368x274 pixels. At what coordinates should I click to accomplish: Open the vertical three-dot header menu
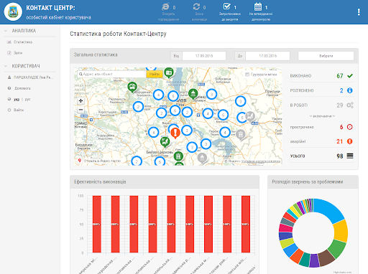point(359,12)
